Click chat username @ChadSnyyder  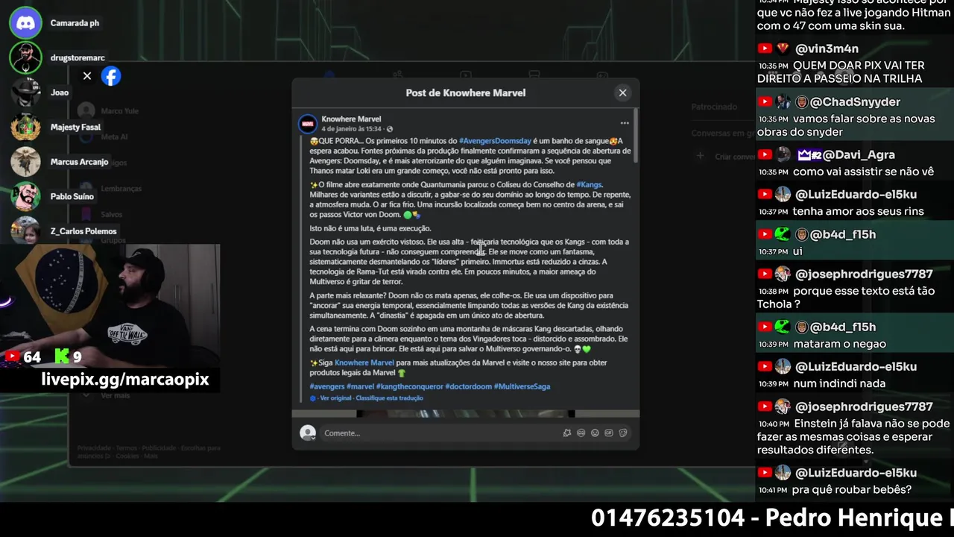tap(855, 102)
